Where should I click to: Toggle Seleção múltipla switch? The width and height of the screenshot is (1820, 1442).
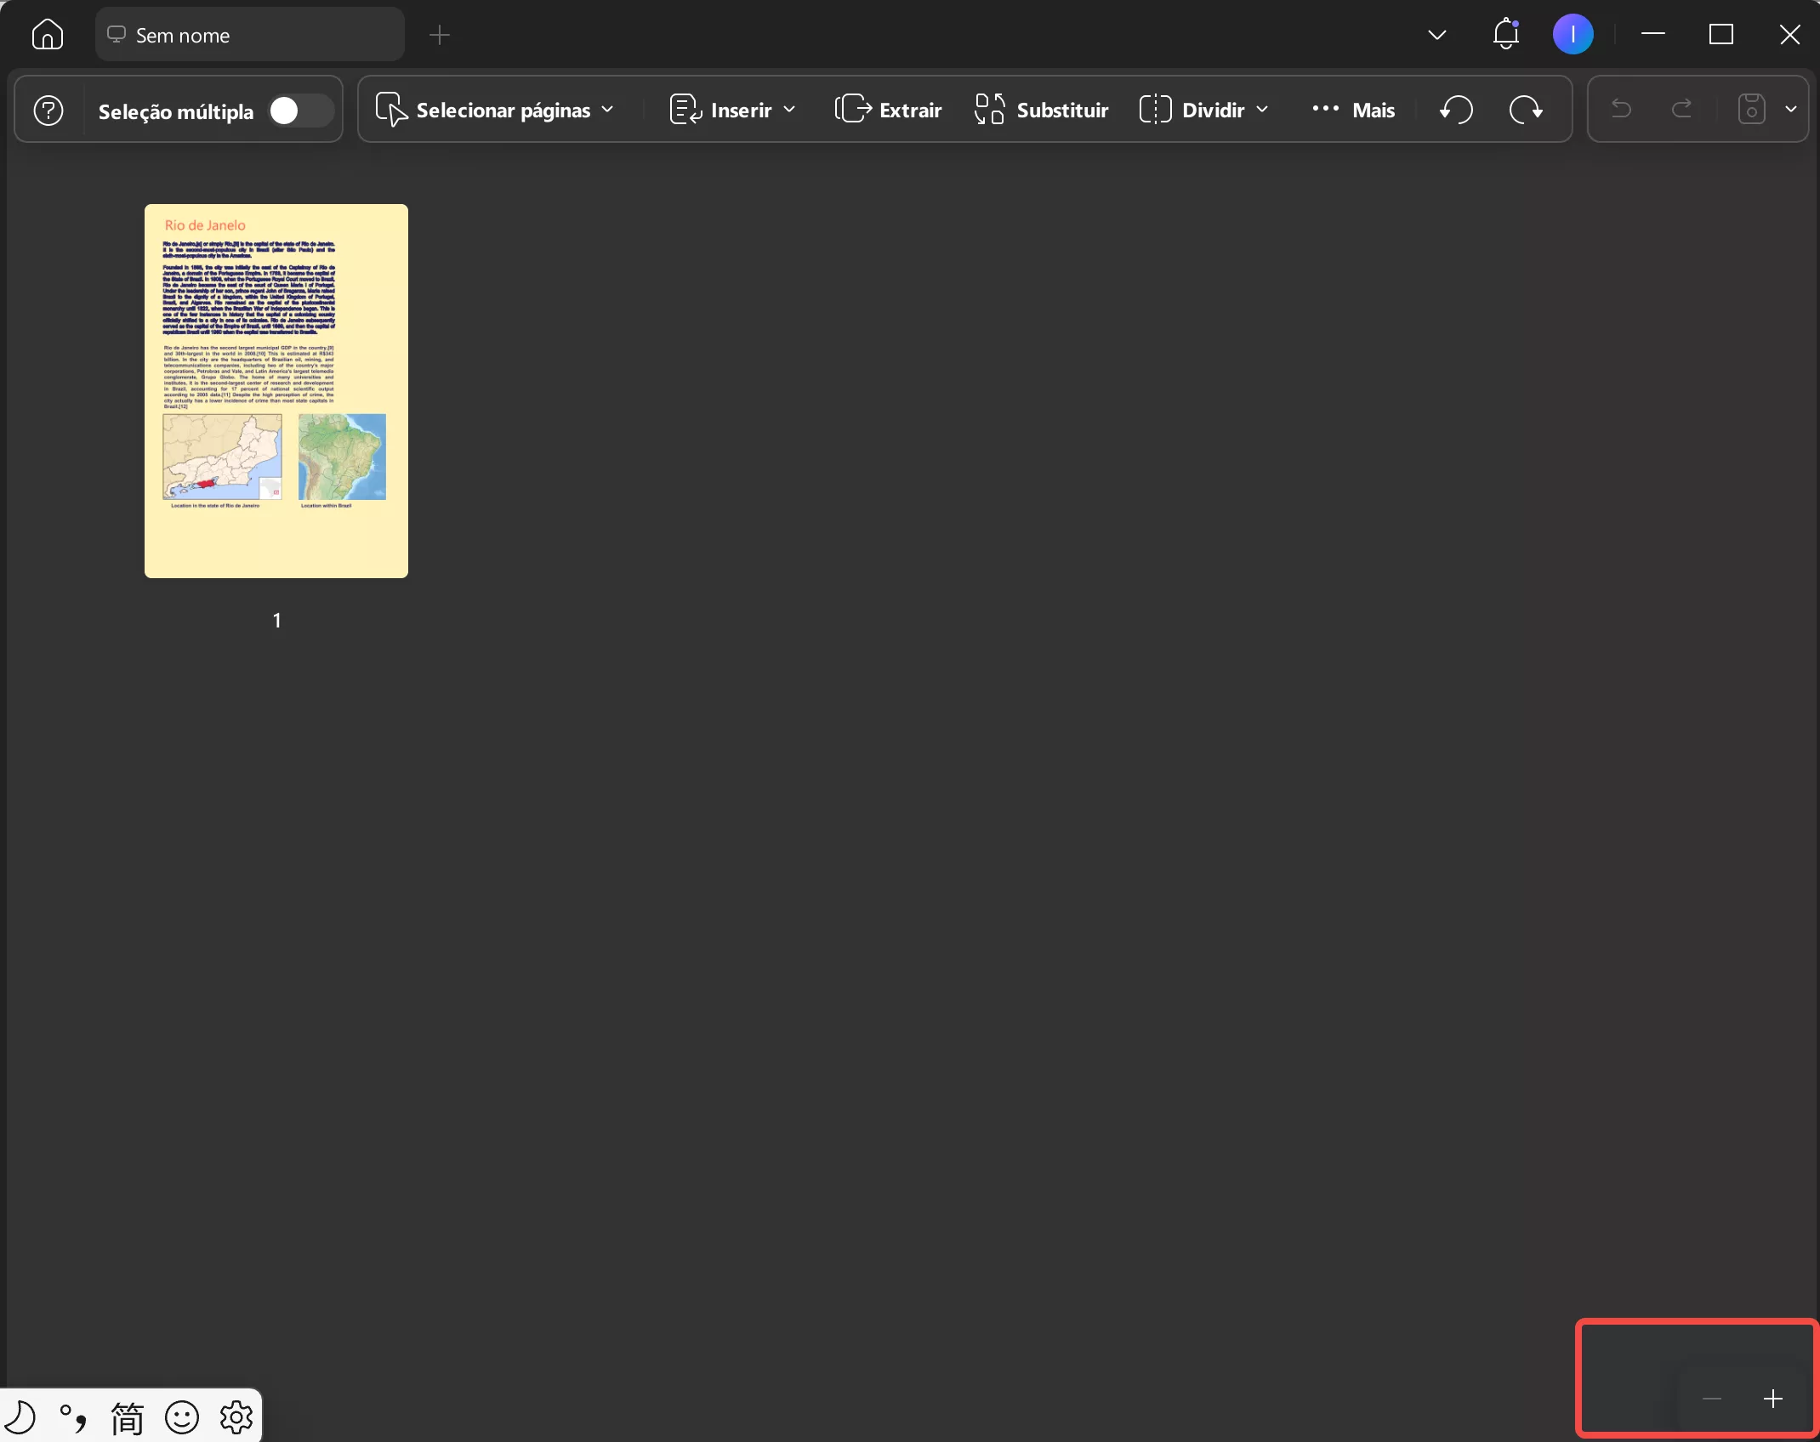301,111
